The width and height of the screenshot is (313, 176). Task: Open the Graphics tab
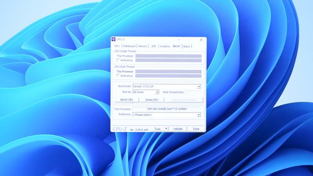click(x=165, y=46)
